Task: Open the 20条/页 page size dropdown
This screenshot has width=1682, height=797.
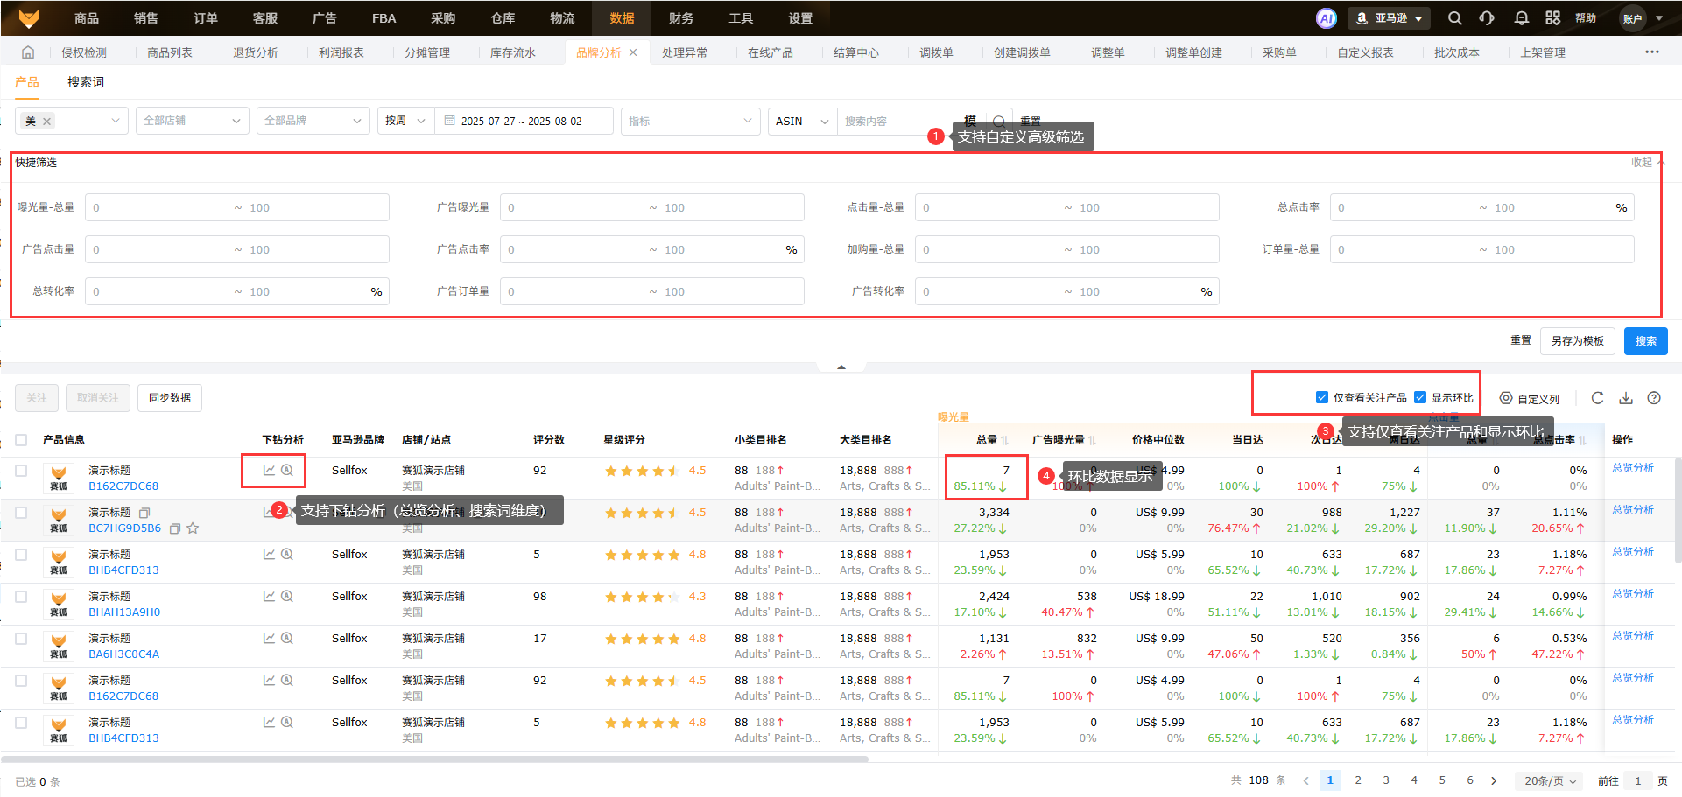Action: [1549, 780]
